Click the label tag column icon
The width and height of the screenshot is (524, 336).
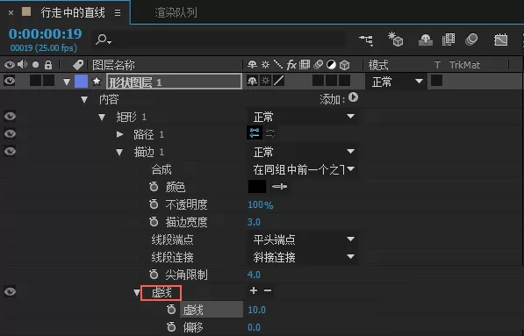point(78,64)
